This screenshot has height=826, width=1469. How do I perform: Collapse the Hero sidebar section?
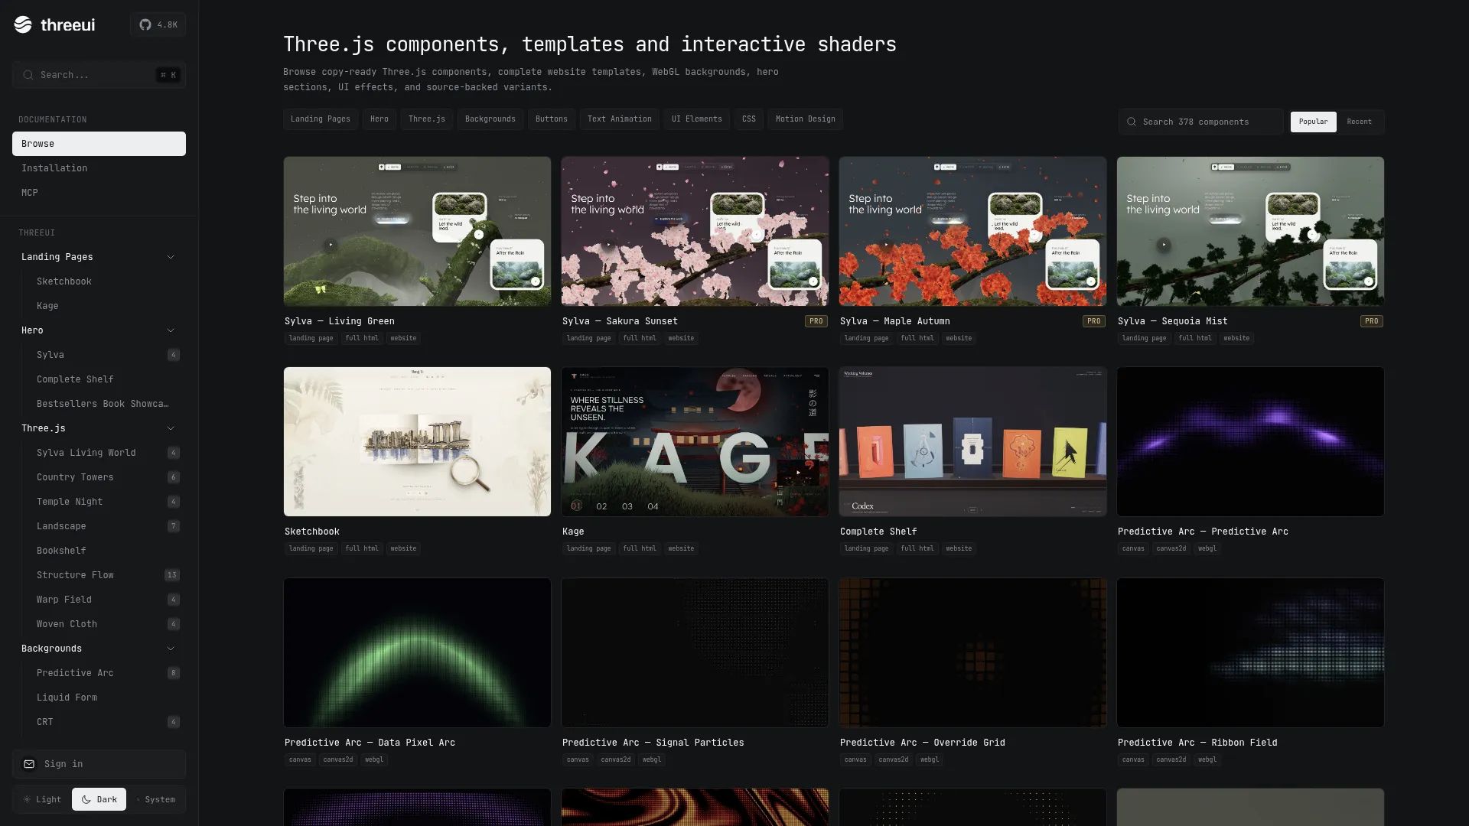171,330
